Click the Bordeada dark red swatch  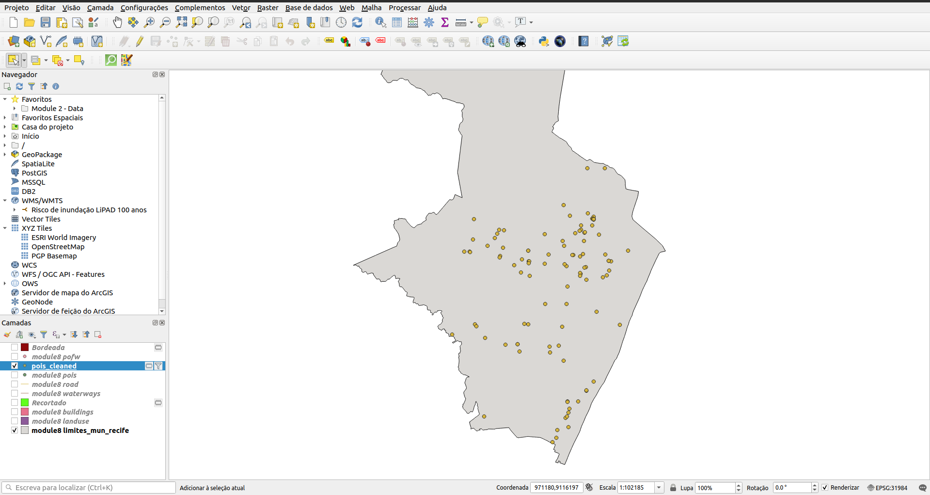click(25, 348)
